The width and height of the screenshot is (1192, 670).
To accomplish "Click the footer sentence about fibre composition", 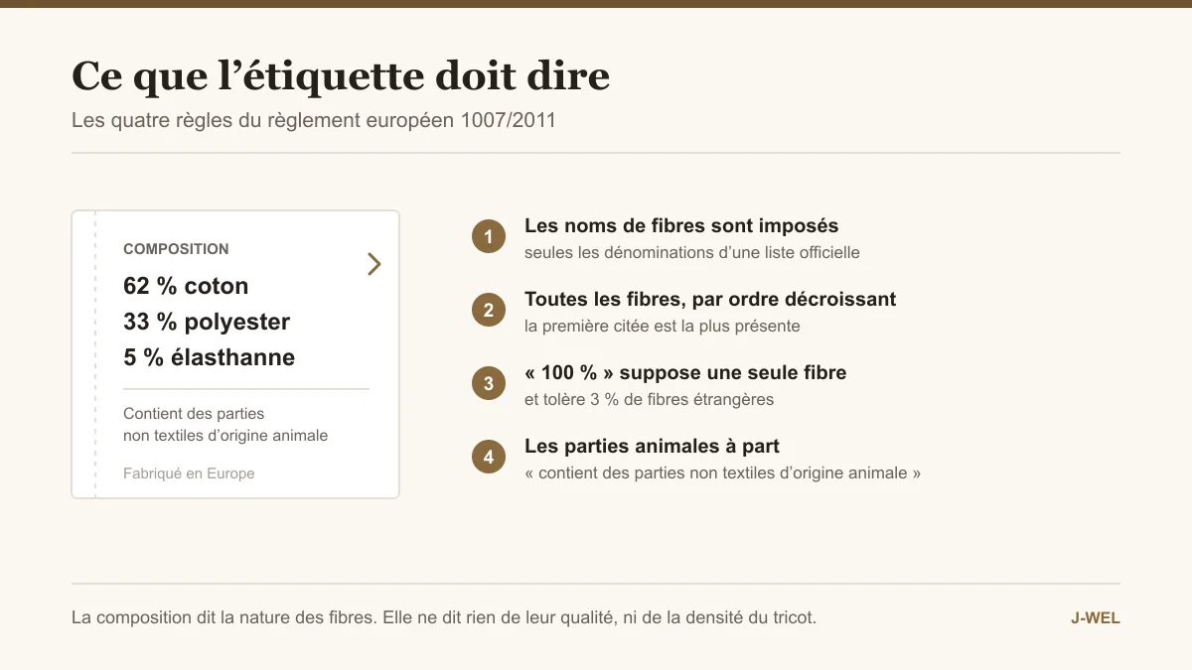I will tap(444, 617).
